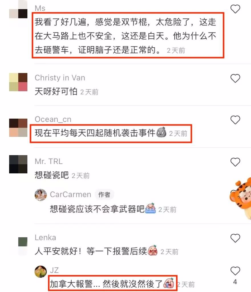Open Ocean_cn's username link
The width and height of the screenshot is (251, 292).
(x=53, y=119)
